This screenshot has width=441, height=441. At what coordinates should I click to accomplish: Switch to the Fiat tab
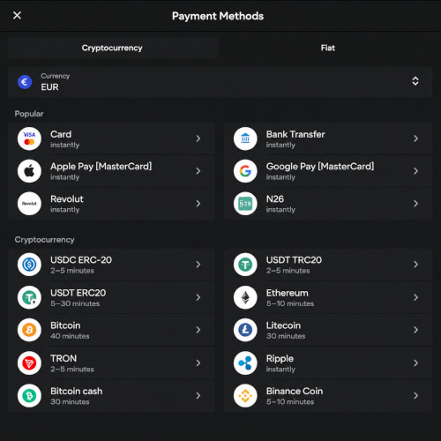tap(328, 48)
